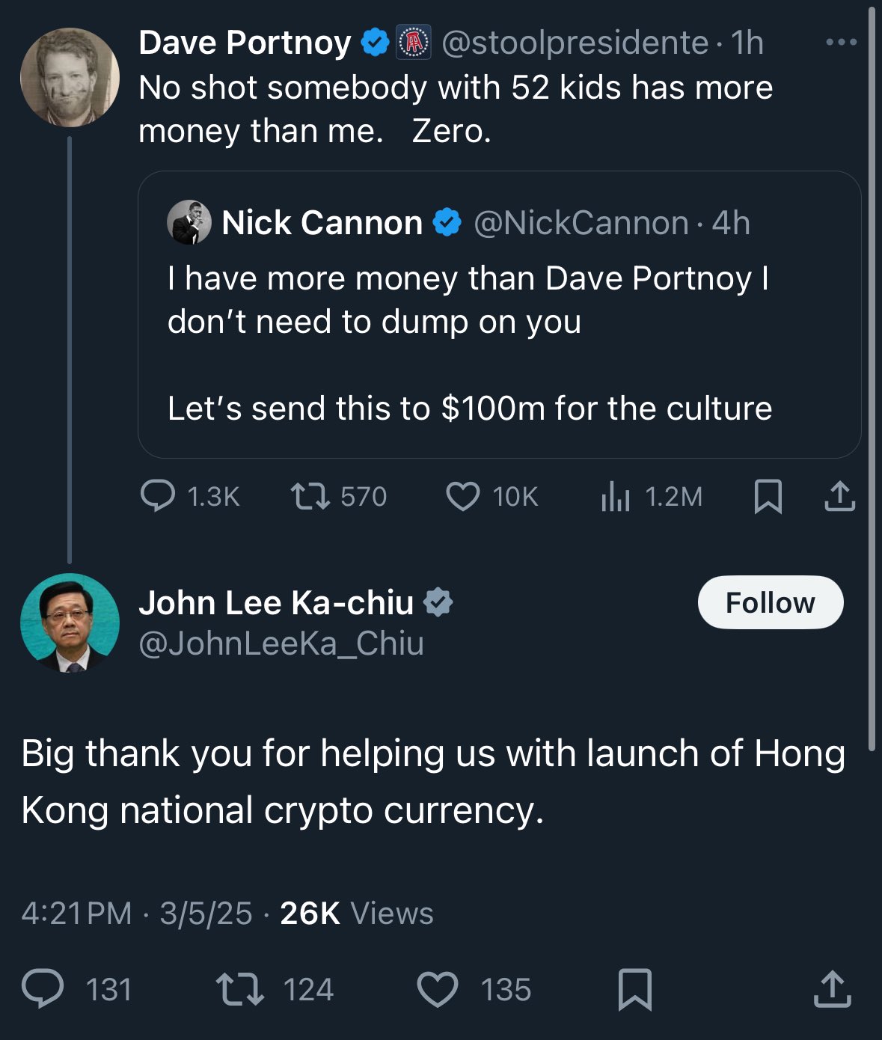Expand the quoted Nick Cannon tweet
882x1040 pixels.
pos(501,314)
